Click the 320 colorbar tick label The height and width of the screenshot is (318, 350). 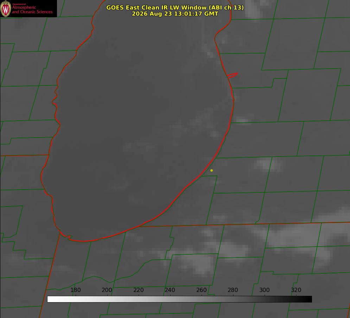tap(296, 290)
